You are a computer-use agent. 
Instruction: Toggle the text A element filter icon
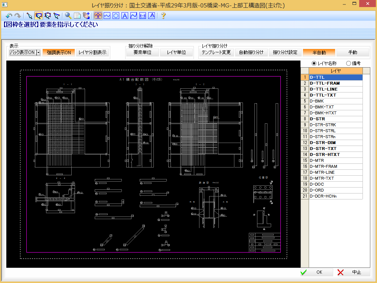[x=124, y=16]
